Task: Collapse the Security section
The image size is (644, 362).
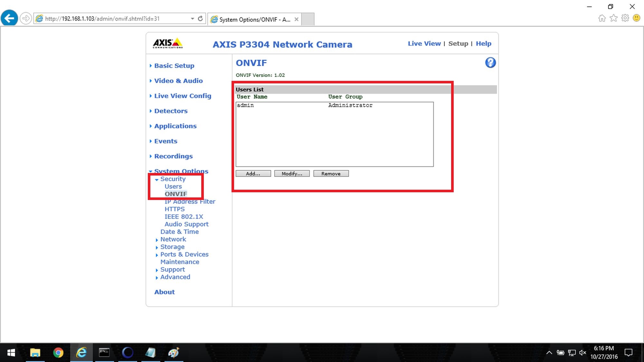Action: [x=173, y=179]
